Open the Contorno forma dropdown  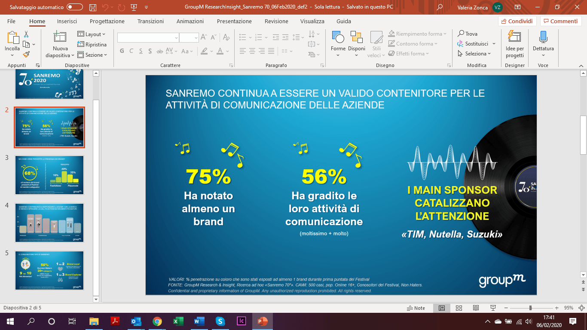coord(413,44)
